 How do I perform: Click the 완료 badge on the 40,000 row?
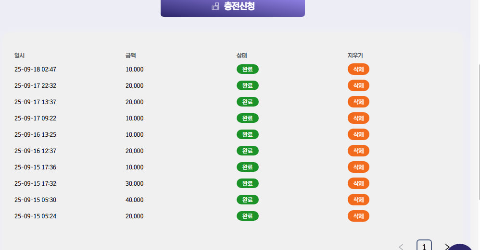pos(247,200)
